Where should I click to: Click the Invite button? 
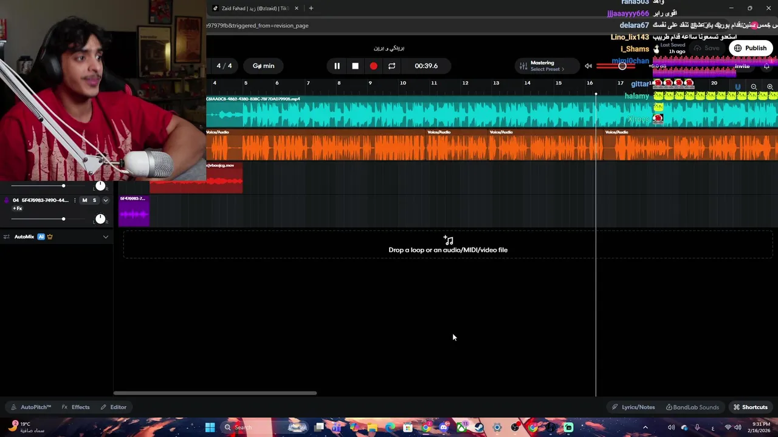[742, 66]
